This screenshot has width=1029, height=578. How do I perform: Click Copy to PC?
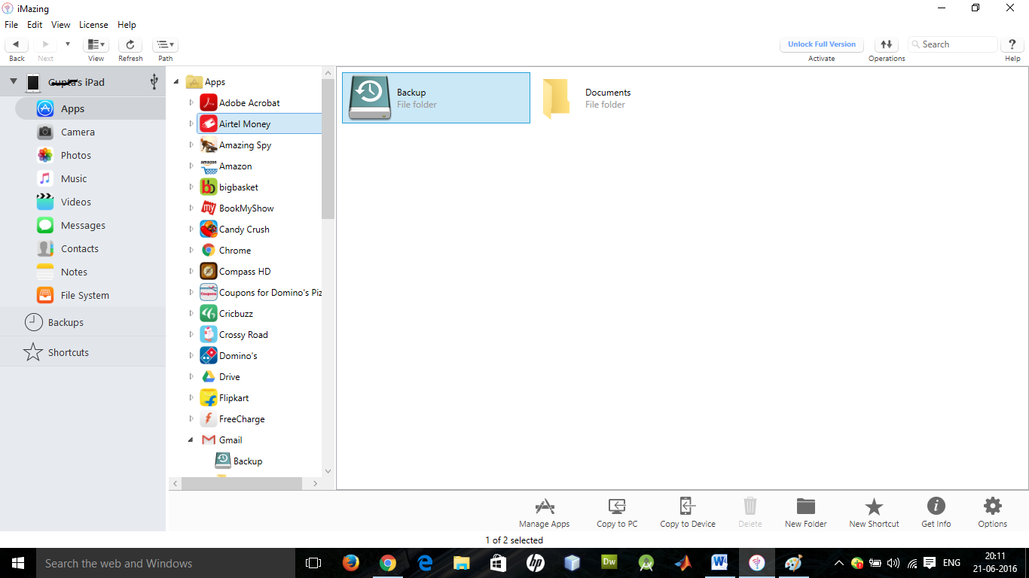(x=617, y=513)
